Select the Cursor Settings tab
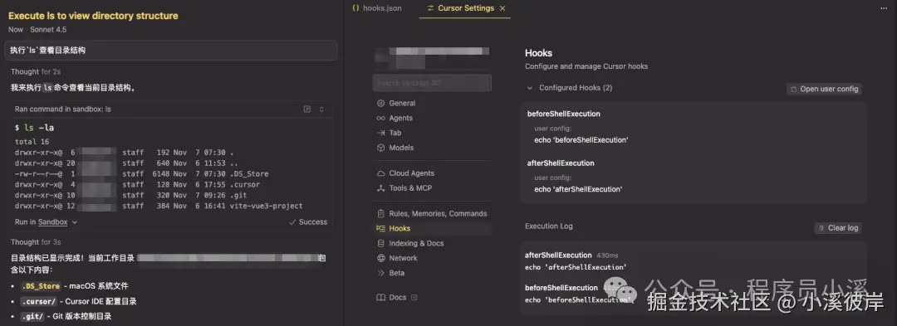 (x=465, y=8)
